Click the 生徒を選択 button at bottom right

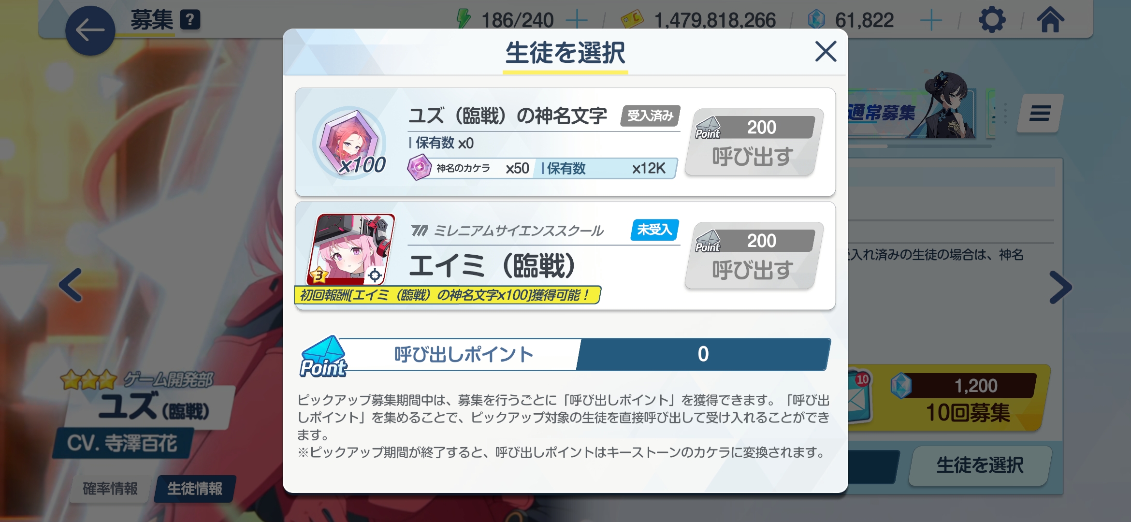[980, 465]
